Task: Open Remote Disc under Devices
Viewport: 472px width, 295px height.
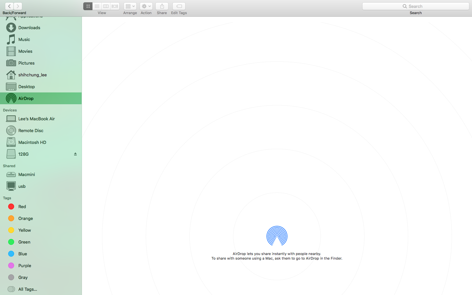Action: (x=30, y=130)
